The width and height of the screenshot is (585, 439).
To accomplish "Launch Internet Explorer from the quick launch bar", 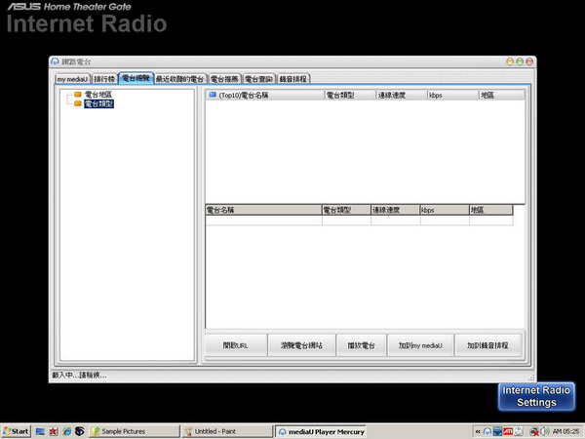I will [x=66, y=431].
